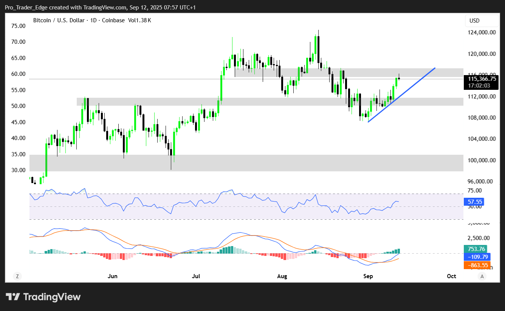Click the Aug label on time axis
The image size is (505, 311).
point(282,276)
